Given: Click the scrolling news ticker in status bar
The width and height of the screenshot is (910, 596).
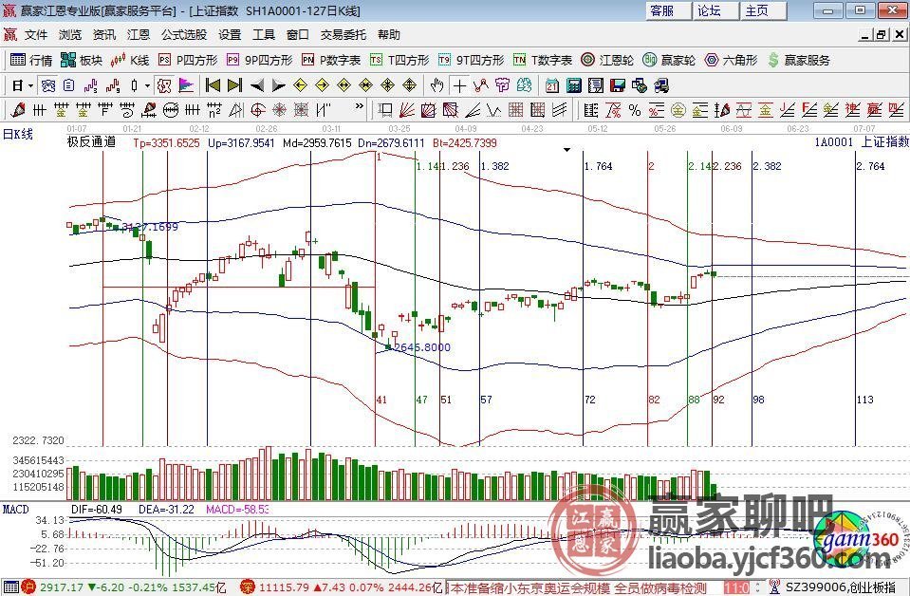Looking at the screenshot, I should click(x=584, y=587).
